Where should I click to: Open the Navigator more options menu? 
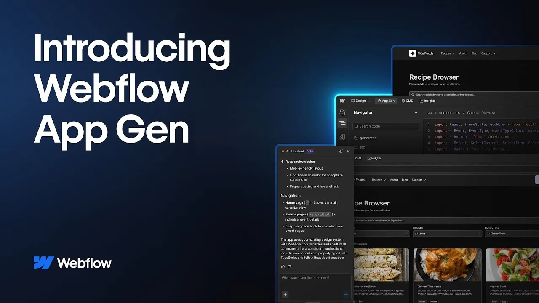click(415, 112)
